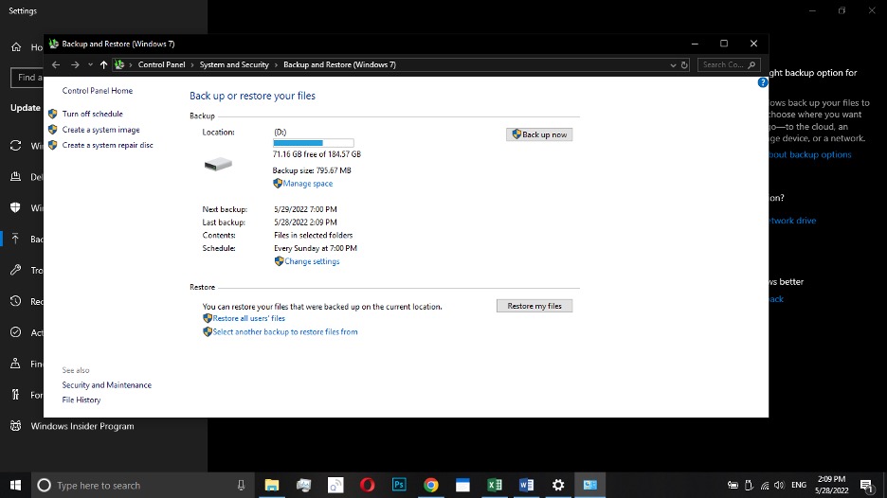
Task: Click the drive space usage bar
Action: point(314,143)
